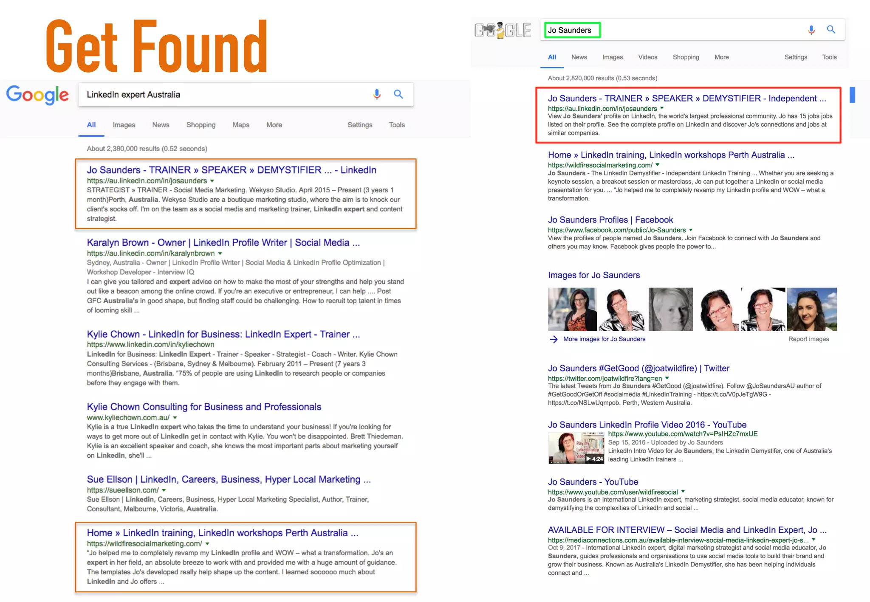The height and width of the screenshot is (602, 870).
Task: Click Report images link
Action: (808, 339)
